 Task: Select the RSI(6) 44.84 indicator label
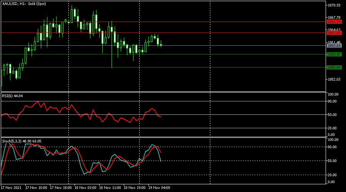[12, 96]
